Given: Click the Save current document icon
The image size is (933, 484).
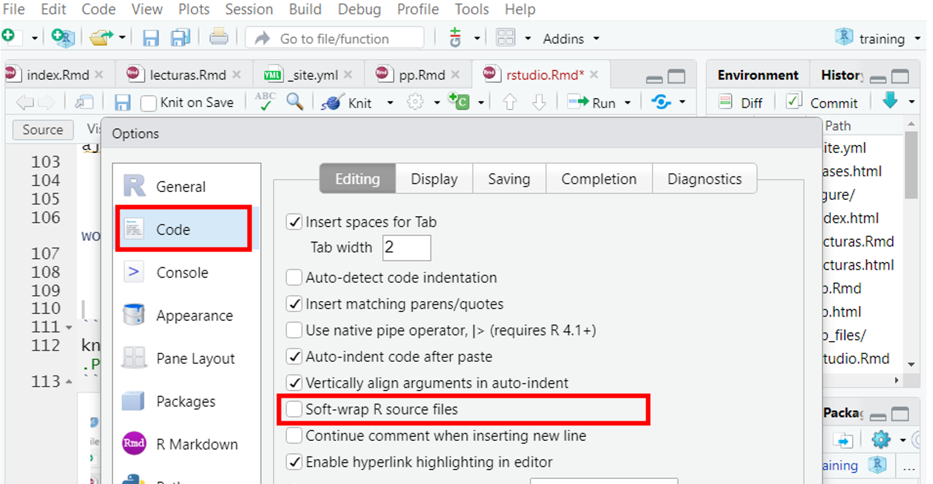Looking at the screenshot, I should click(151, 39).
